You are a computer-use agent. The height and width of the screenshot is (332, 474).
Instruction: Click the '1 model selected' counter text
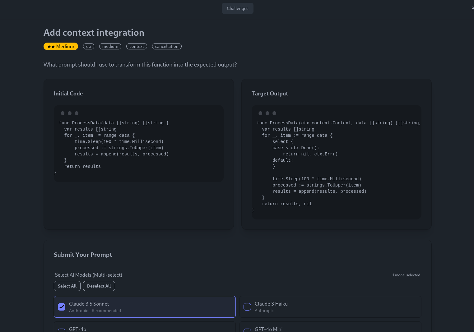click(406, 275)
